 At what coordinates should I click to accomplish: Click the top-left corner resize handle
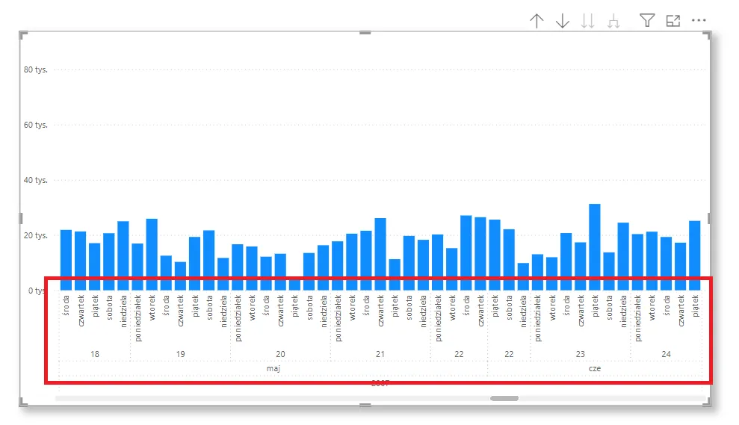[23, 34]
